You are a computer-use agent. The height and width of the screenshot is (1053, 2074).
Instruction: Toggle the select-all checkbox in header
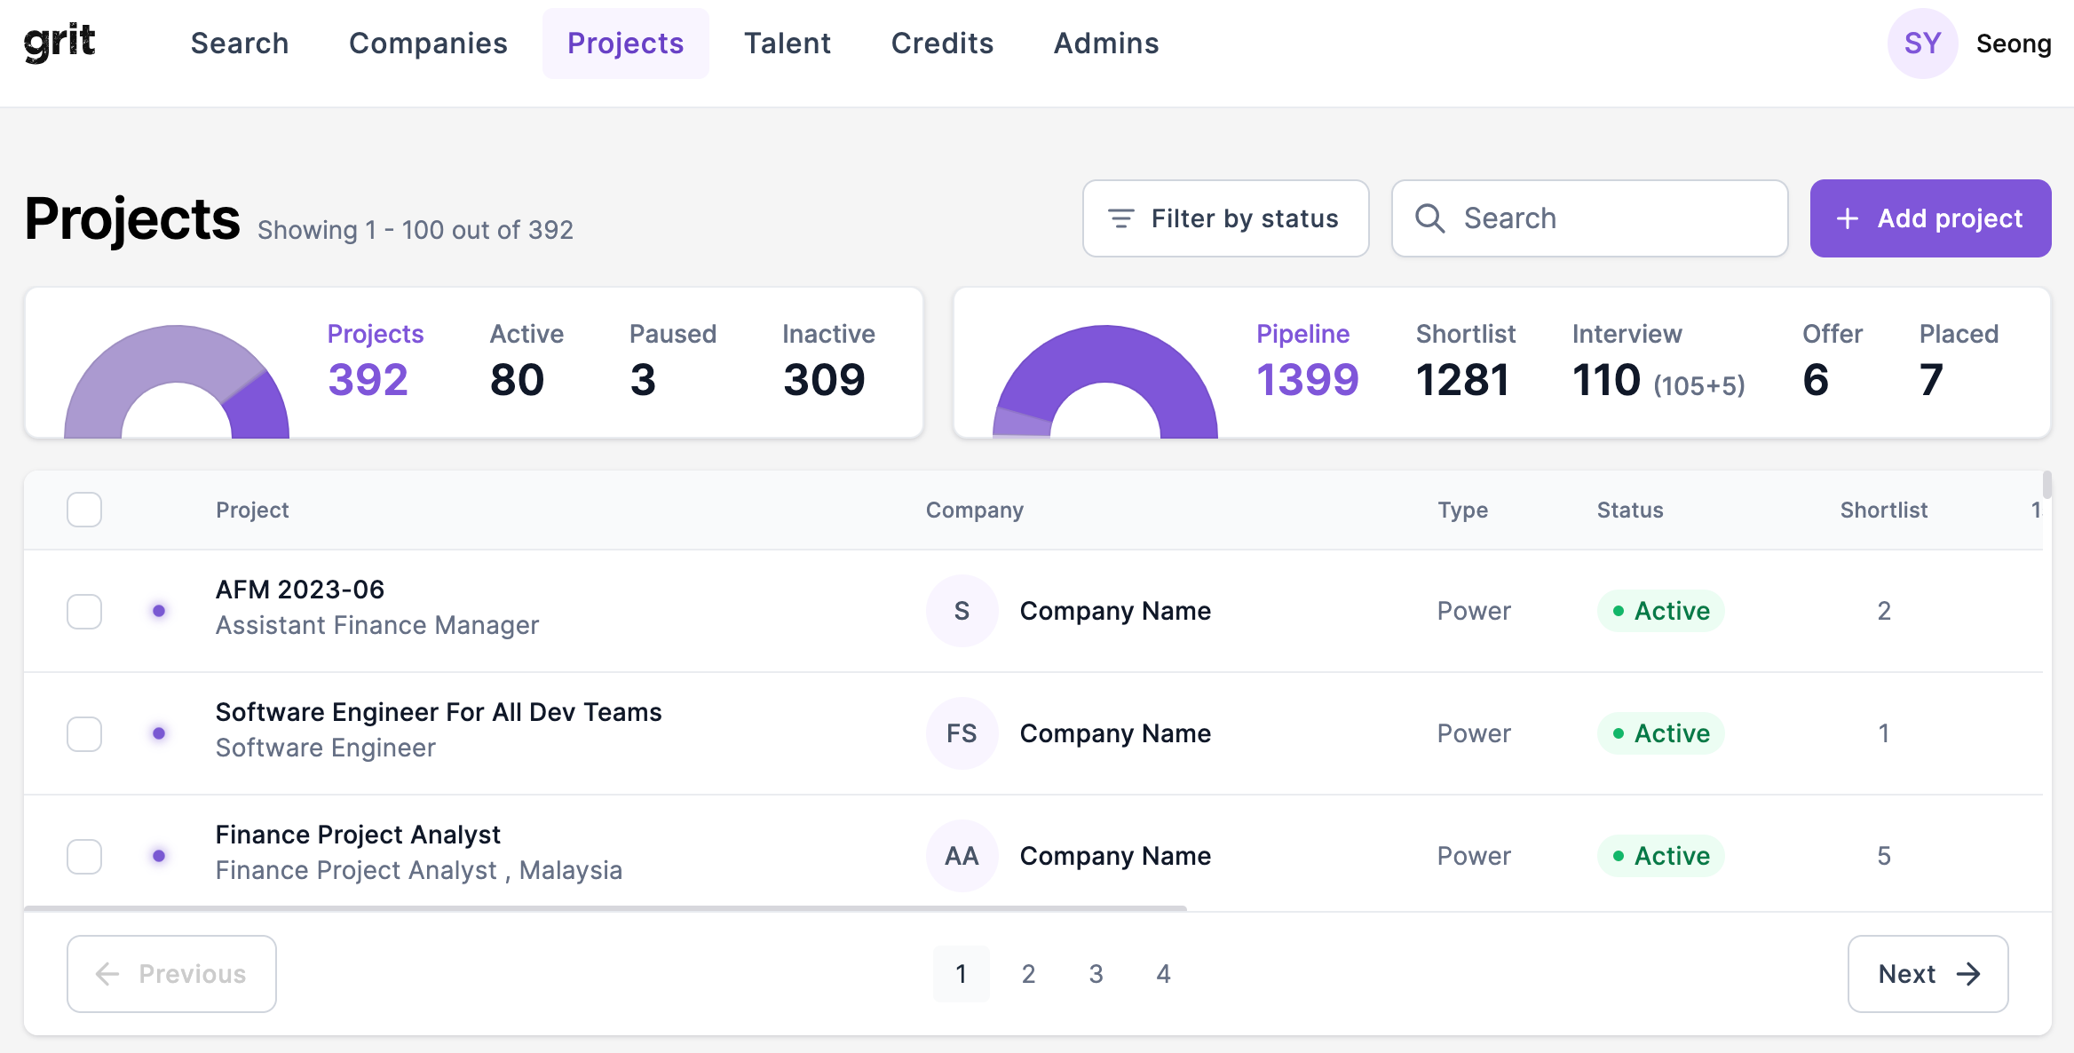[84, 510]
